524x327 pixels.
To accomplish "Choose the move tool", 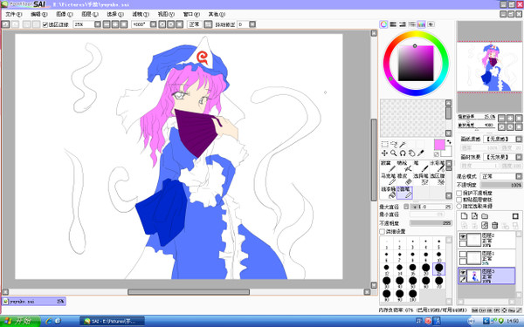I will coord(384,153).
